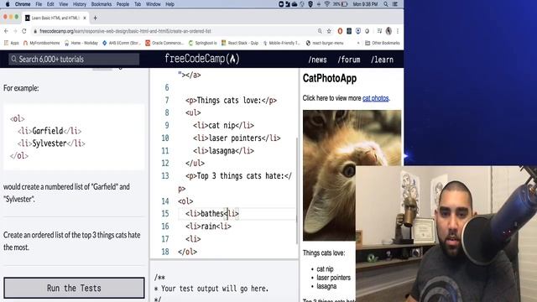Go to the /forum page
This screenshot has height=302, width=537.
tap(349, 60)
